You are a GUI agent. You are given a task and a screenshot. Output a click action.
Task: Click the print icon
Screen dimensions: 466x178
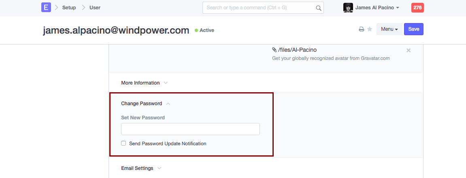(362, 29)
